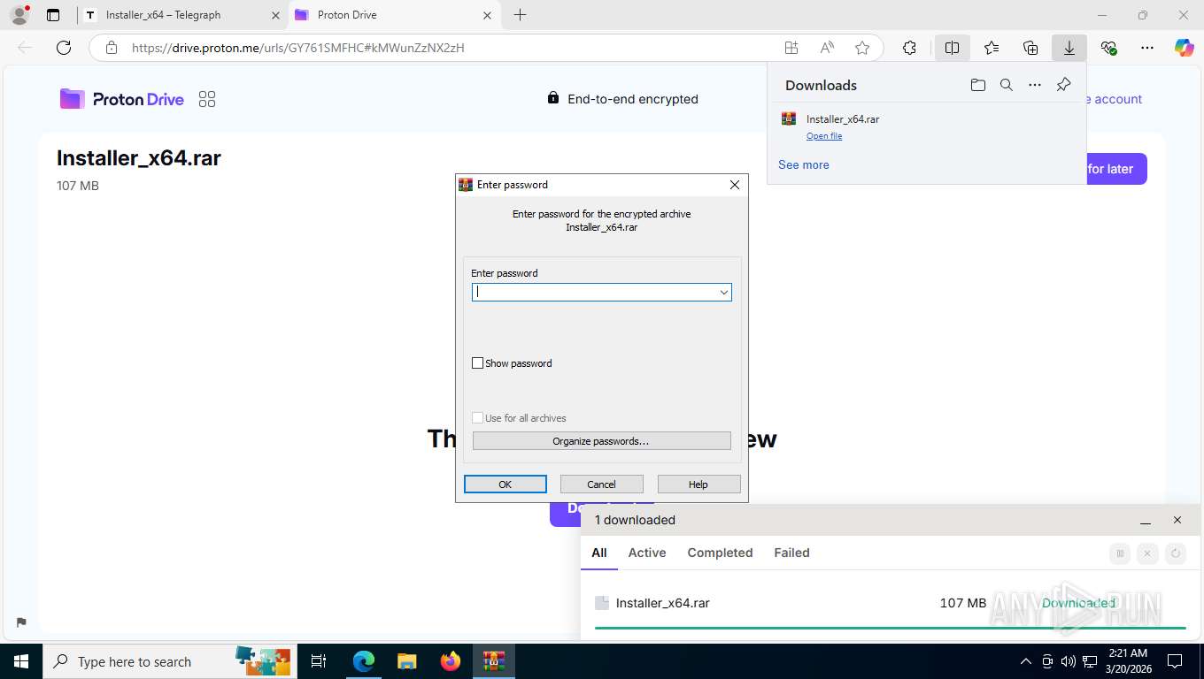
Task: Click restart transfers icon
Action: [1176, 553]
